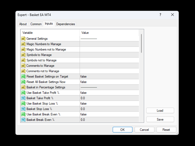The height and width of the screenshot is (146, 195).
Task: Save the current inputs to file
Action: click(160, 120)
